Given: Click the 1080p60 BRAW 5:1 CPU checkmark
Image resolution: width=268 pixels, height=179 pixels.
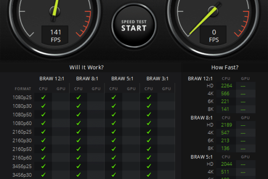Looking at the screenshot, I should coord(114,123).
